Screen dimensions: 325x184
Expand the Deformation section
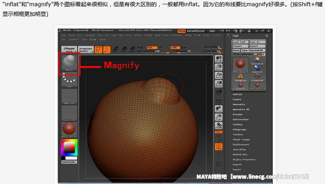pos(240,119)
